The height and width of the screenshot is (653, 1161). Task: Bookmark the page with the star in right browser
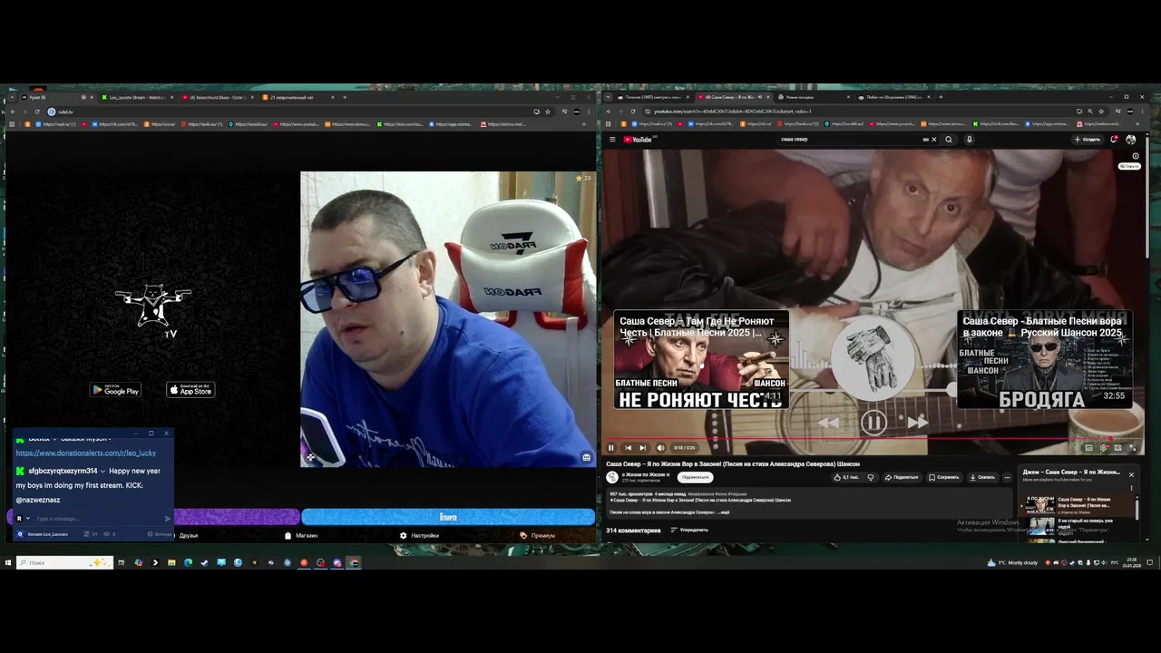tap(1101, 112)
